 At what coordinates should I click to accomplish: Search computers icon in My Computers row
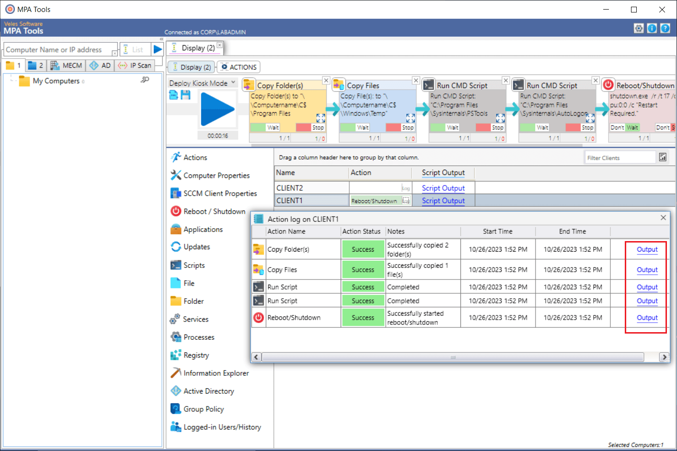145,80
